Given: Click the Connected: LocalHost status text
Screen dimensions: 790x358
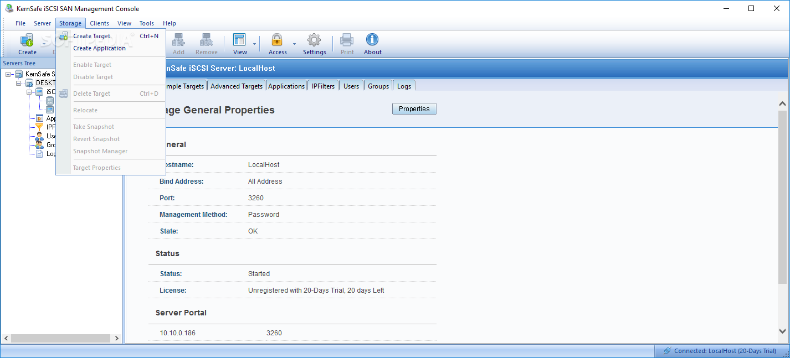Looking at the screenshot, I should point(725,351).
